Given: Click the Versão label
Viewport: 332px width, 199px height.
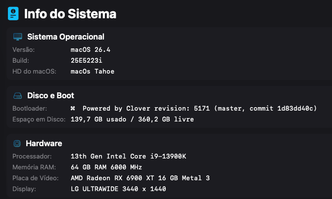Looking at the screenshot, I should (x=24, y=50).
